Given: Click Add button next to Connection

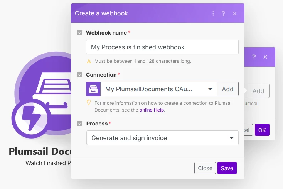Looking at the screenshot, I should click(x=227, y=89).
